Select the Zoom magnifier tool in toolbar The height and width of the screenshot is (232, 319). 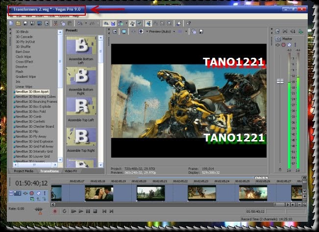(x=169, y=23)
